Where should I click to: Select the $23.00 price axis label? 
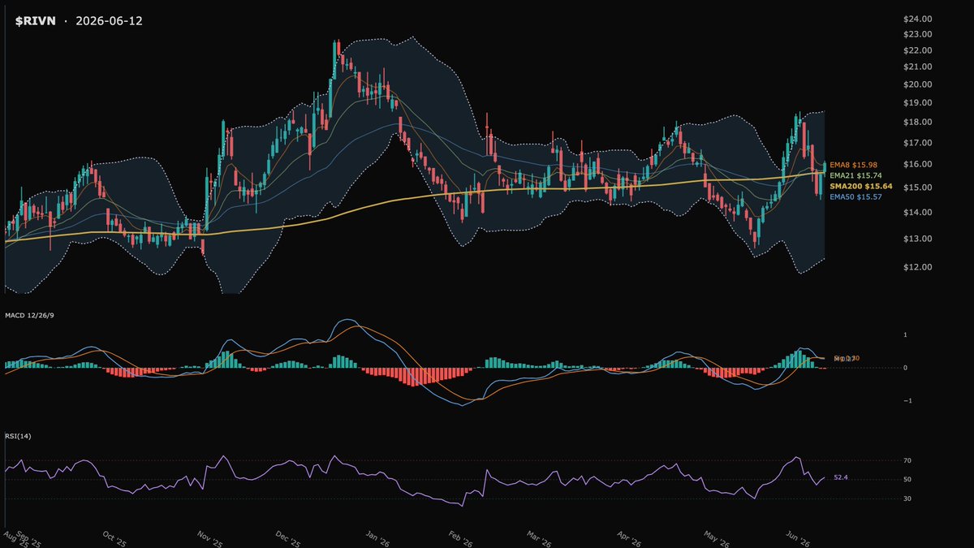pos(919,34)
